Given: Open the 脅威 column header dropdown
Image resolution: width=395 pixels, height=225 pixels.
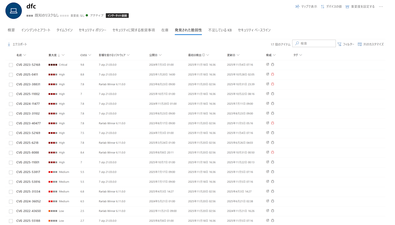Looking at the screenshot, I should point(274,55).
